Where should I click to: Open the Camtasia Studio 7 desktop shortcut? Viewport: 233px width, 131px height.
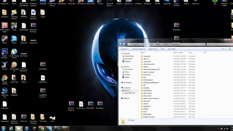14,15
